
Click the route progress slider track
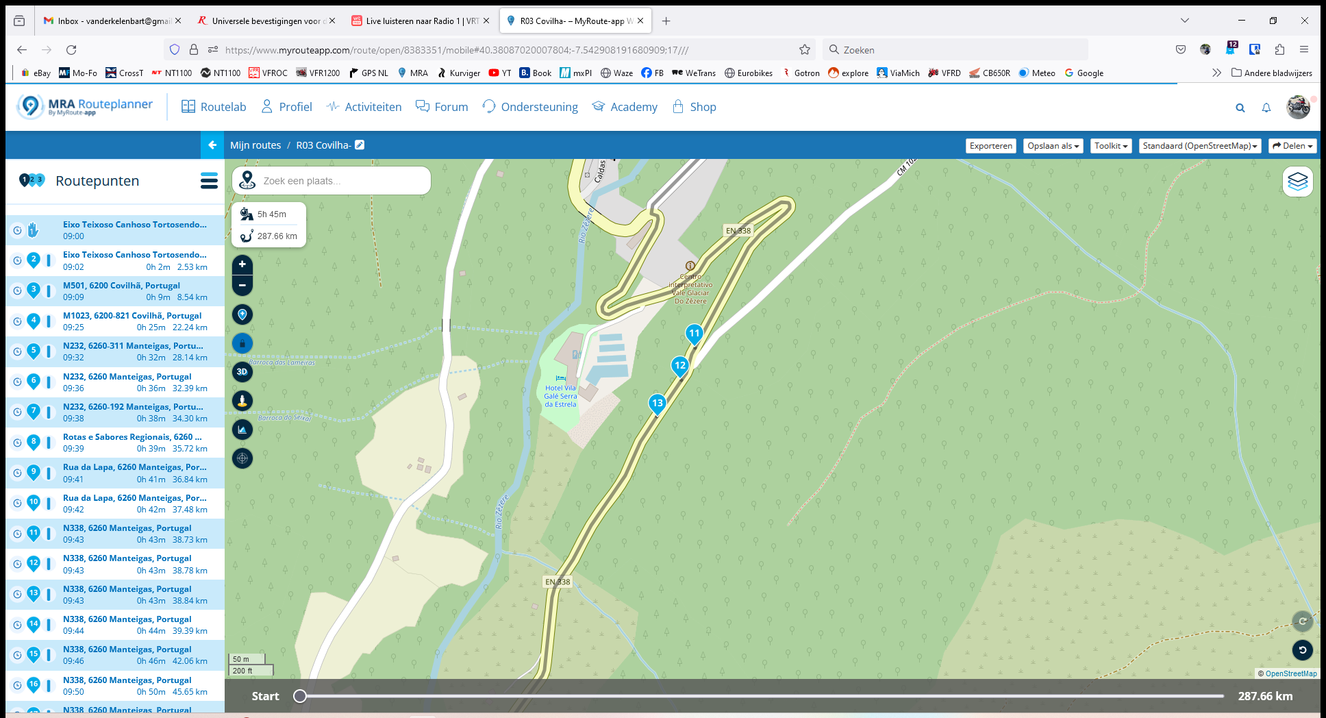(762, 696)
